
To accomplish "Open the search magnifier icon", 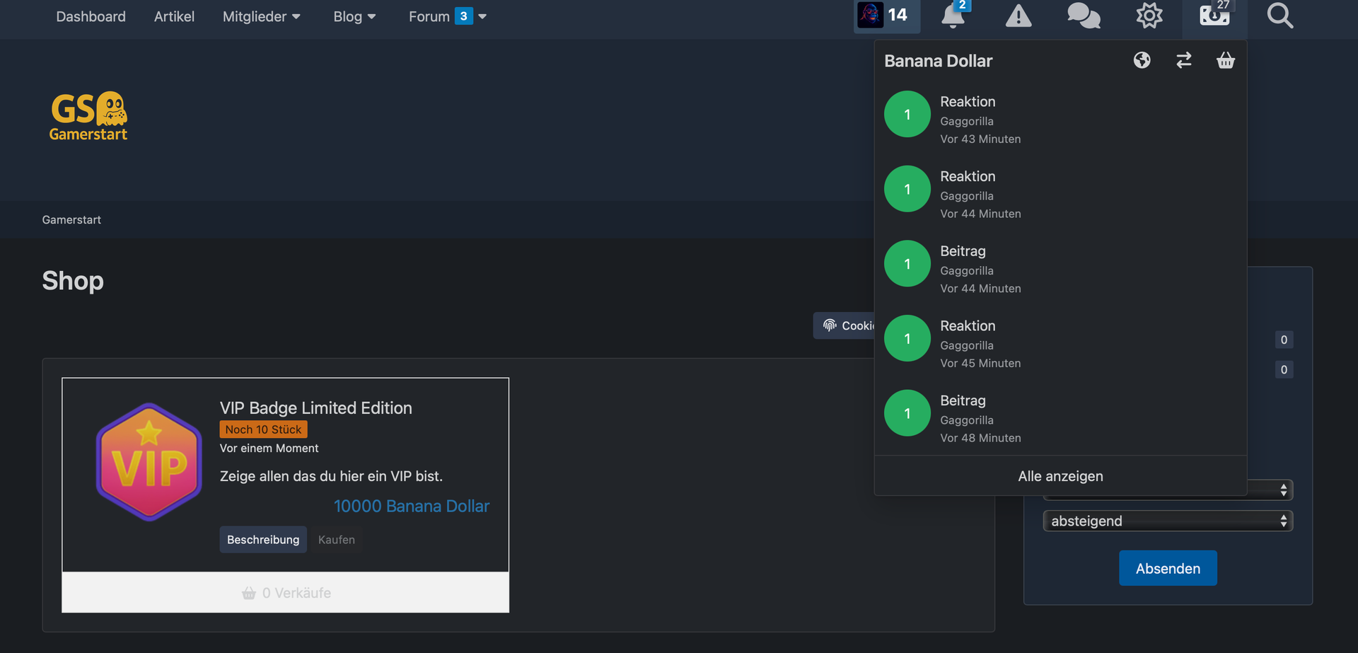I will [1279, 16].
